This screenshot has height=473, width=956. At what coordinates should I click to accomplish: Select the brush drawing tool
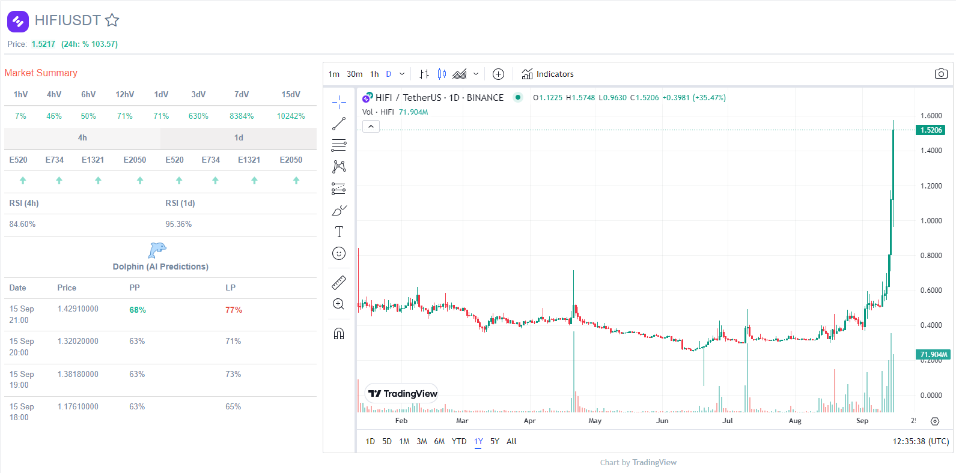click(x=339, y=211)
